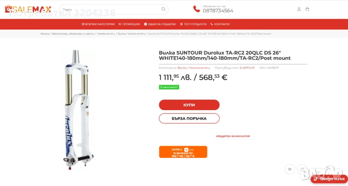Click the Durolux fork product image
This screenshot has height=186, width=348.
point(78,110)
